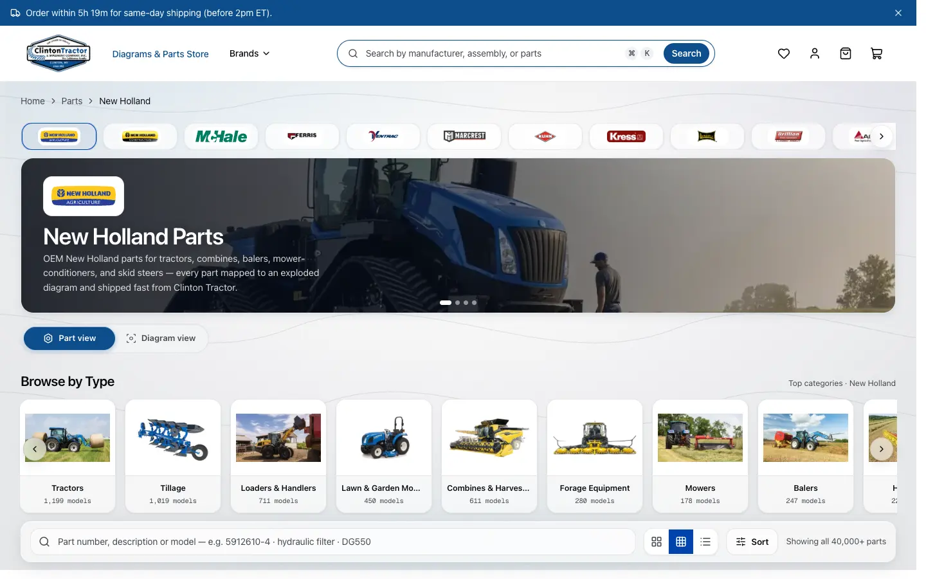Click the 'Browse by Type' heading

pyautogui.click(x=68, y=381)
